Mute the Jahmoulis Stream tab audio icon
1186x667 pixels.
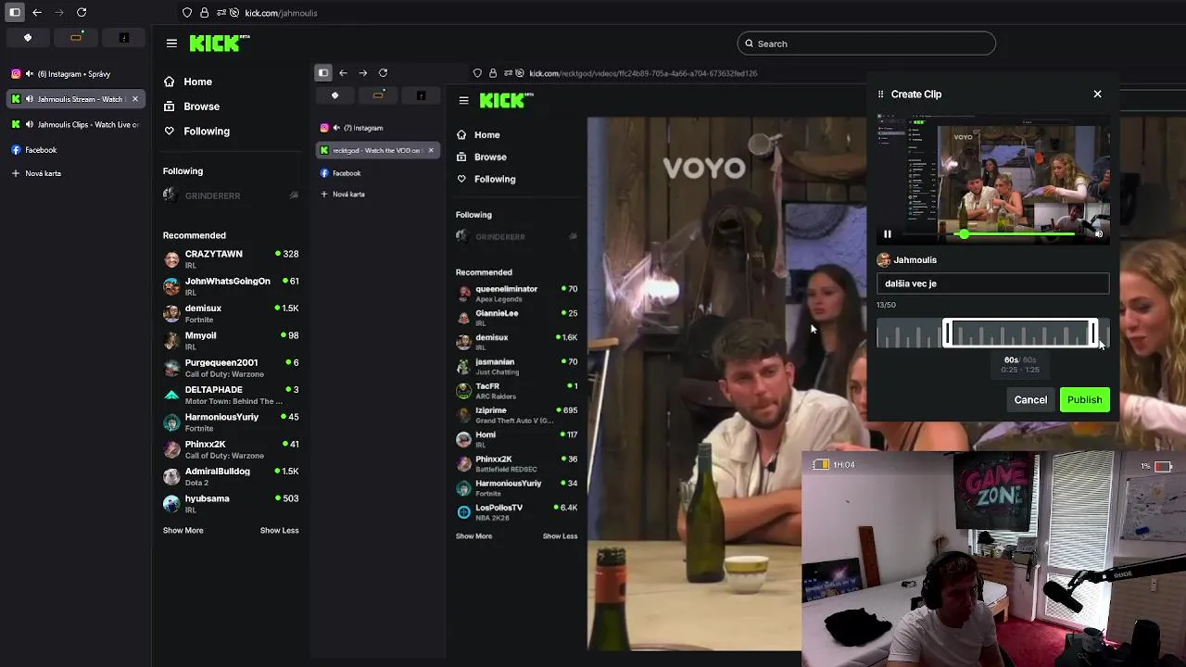[30, 99]
